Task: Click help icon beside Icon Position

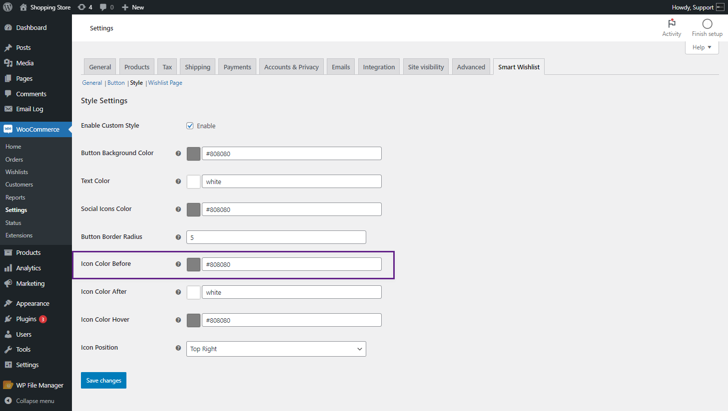Action: (178, 348)
